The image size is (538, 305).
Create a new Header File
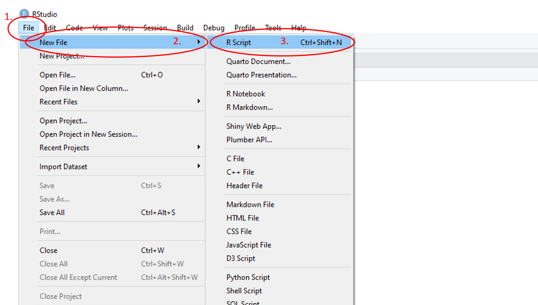280,185
